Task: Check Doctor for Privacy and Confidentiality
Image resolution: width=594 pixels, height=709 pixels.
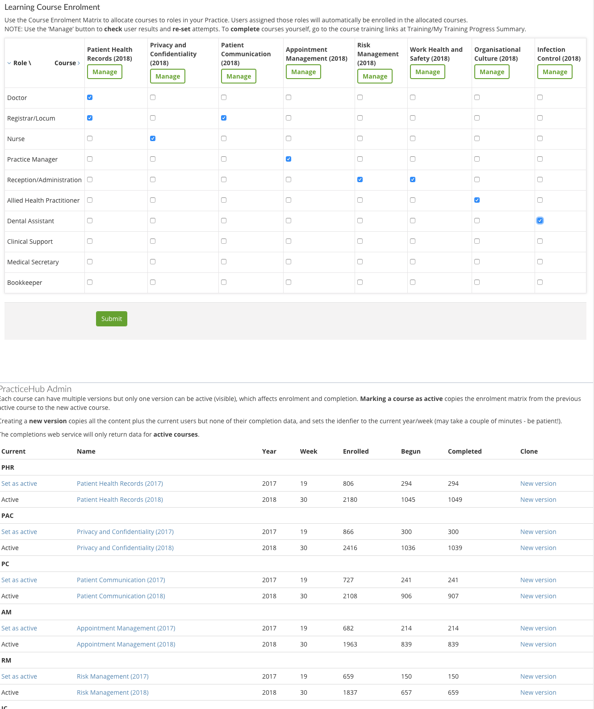Action: click(153, 97)
